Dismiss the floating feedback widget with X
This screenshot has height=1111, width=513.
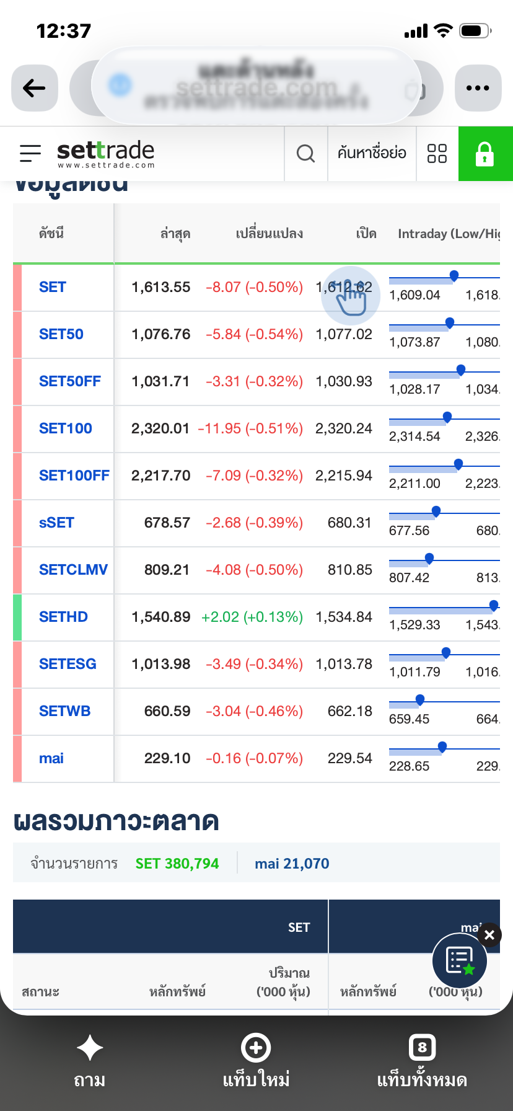coord(489,935)
